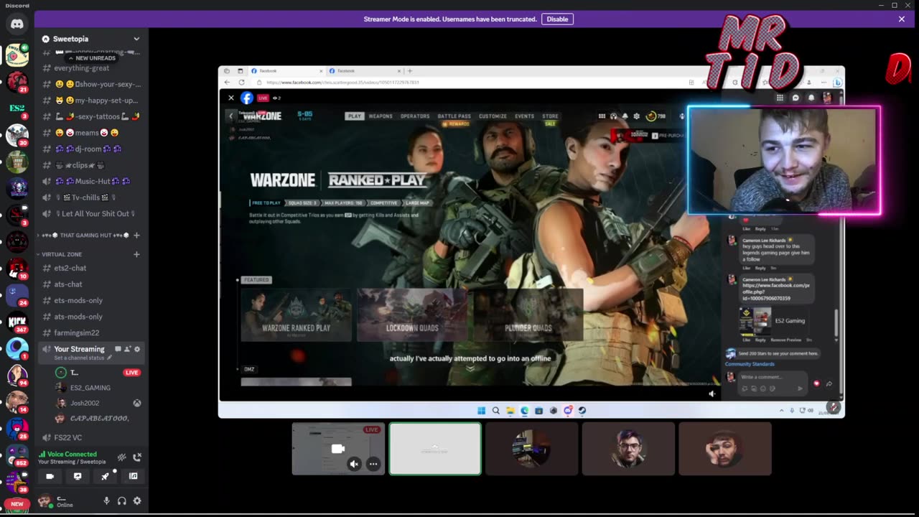Disconnect from voice call
Screen dimensions: 919x517
137,457
